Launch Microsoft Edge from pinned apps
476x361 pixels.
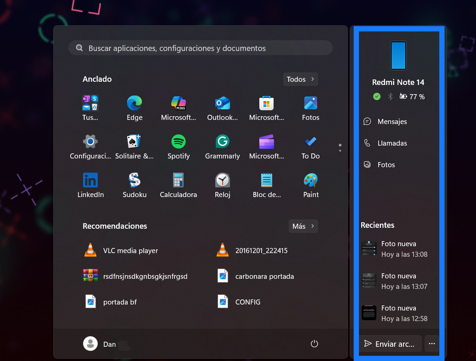pos(134,108)
